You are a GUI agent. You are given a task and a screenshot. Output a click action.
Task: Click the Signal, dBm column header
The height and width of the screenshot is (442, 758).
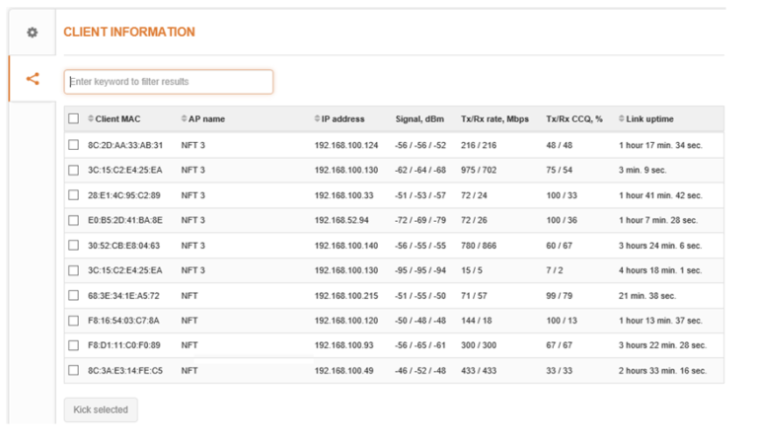tap(420, 119)
